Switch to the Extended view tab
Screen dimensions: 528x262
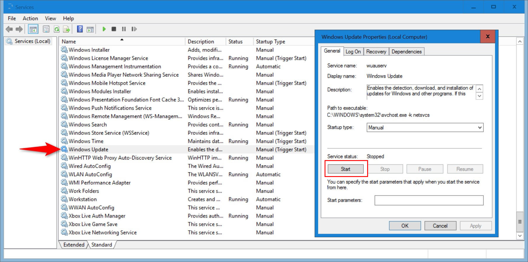point(74,245)
